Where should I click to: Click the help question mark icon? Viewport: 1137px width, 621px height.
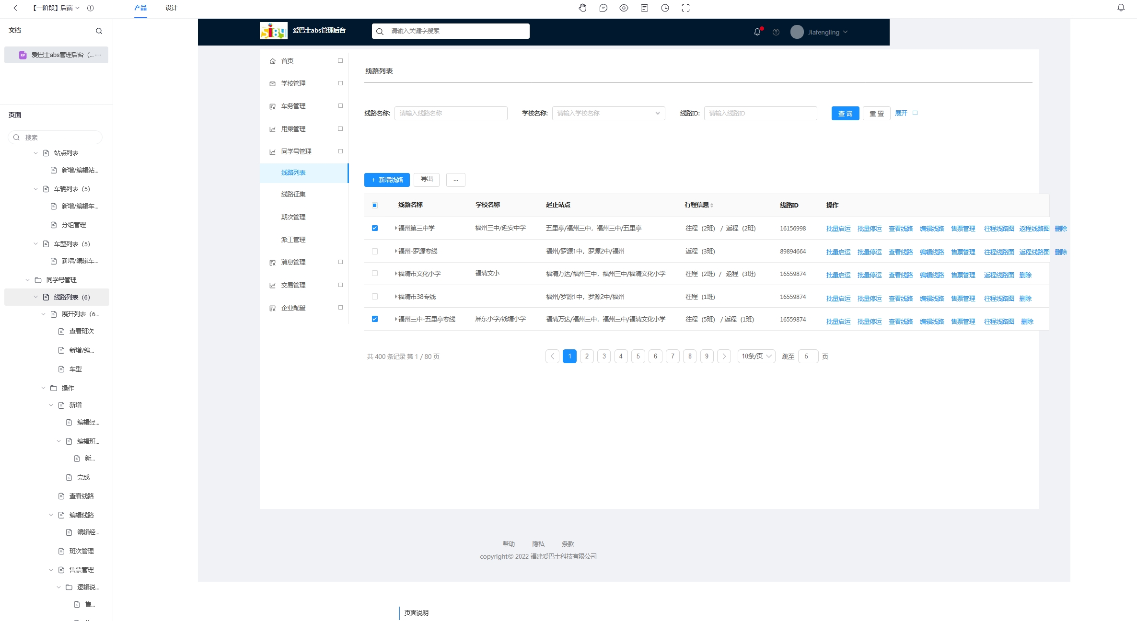776,32
